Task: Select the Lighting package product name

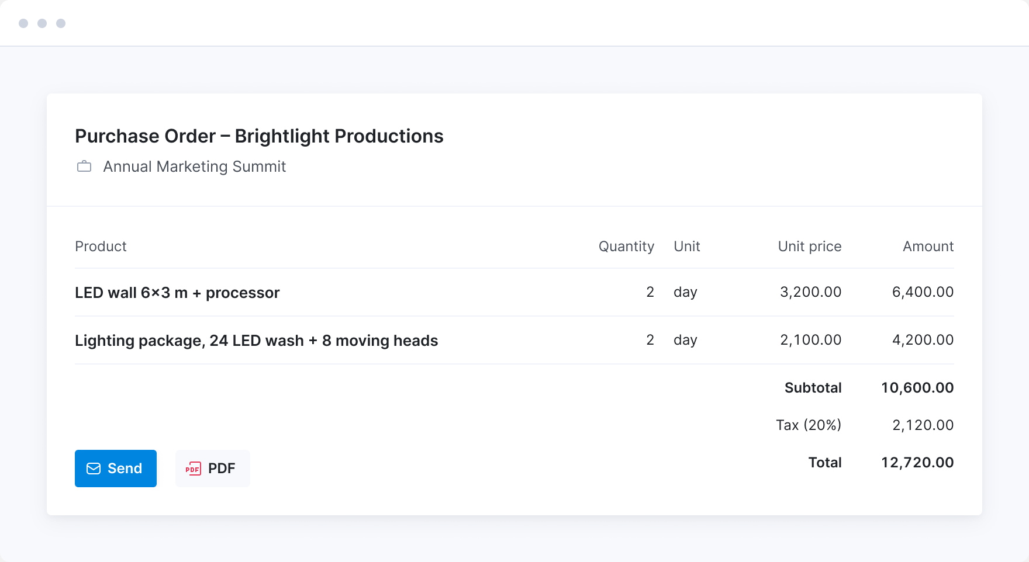Action: [x=256, y=341]
